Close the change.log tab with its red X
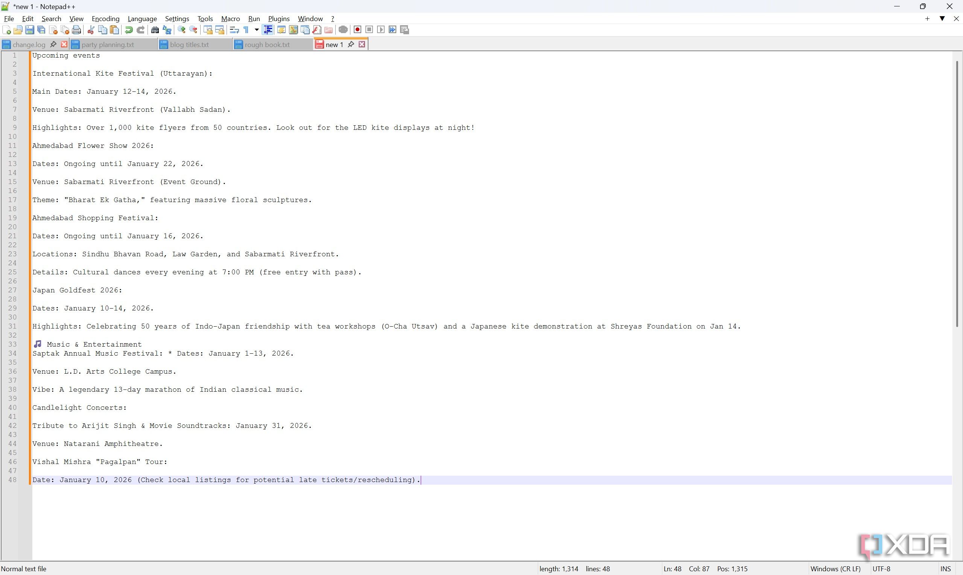 pos(64,44)
